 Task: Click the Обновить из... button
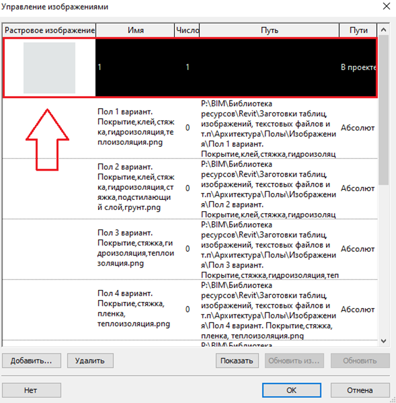coord(294,361)
